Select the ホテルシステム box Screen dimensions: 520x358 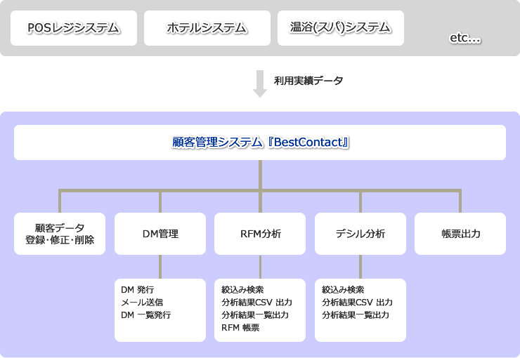(207, 28)
